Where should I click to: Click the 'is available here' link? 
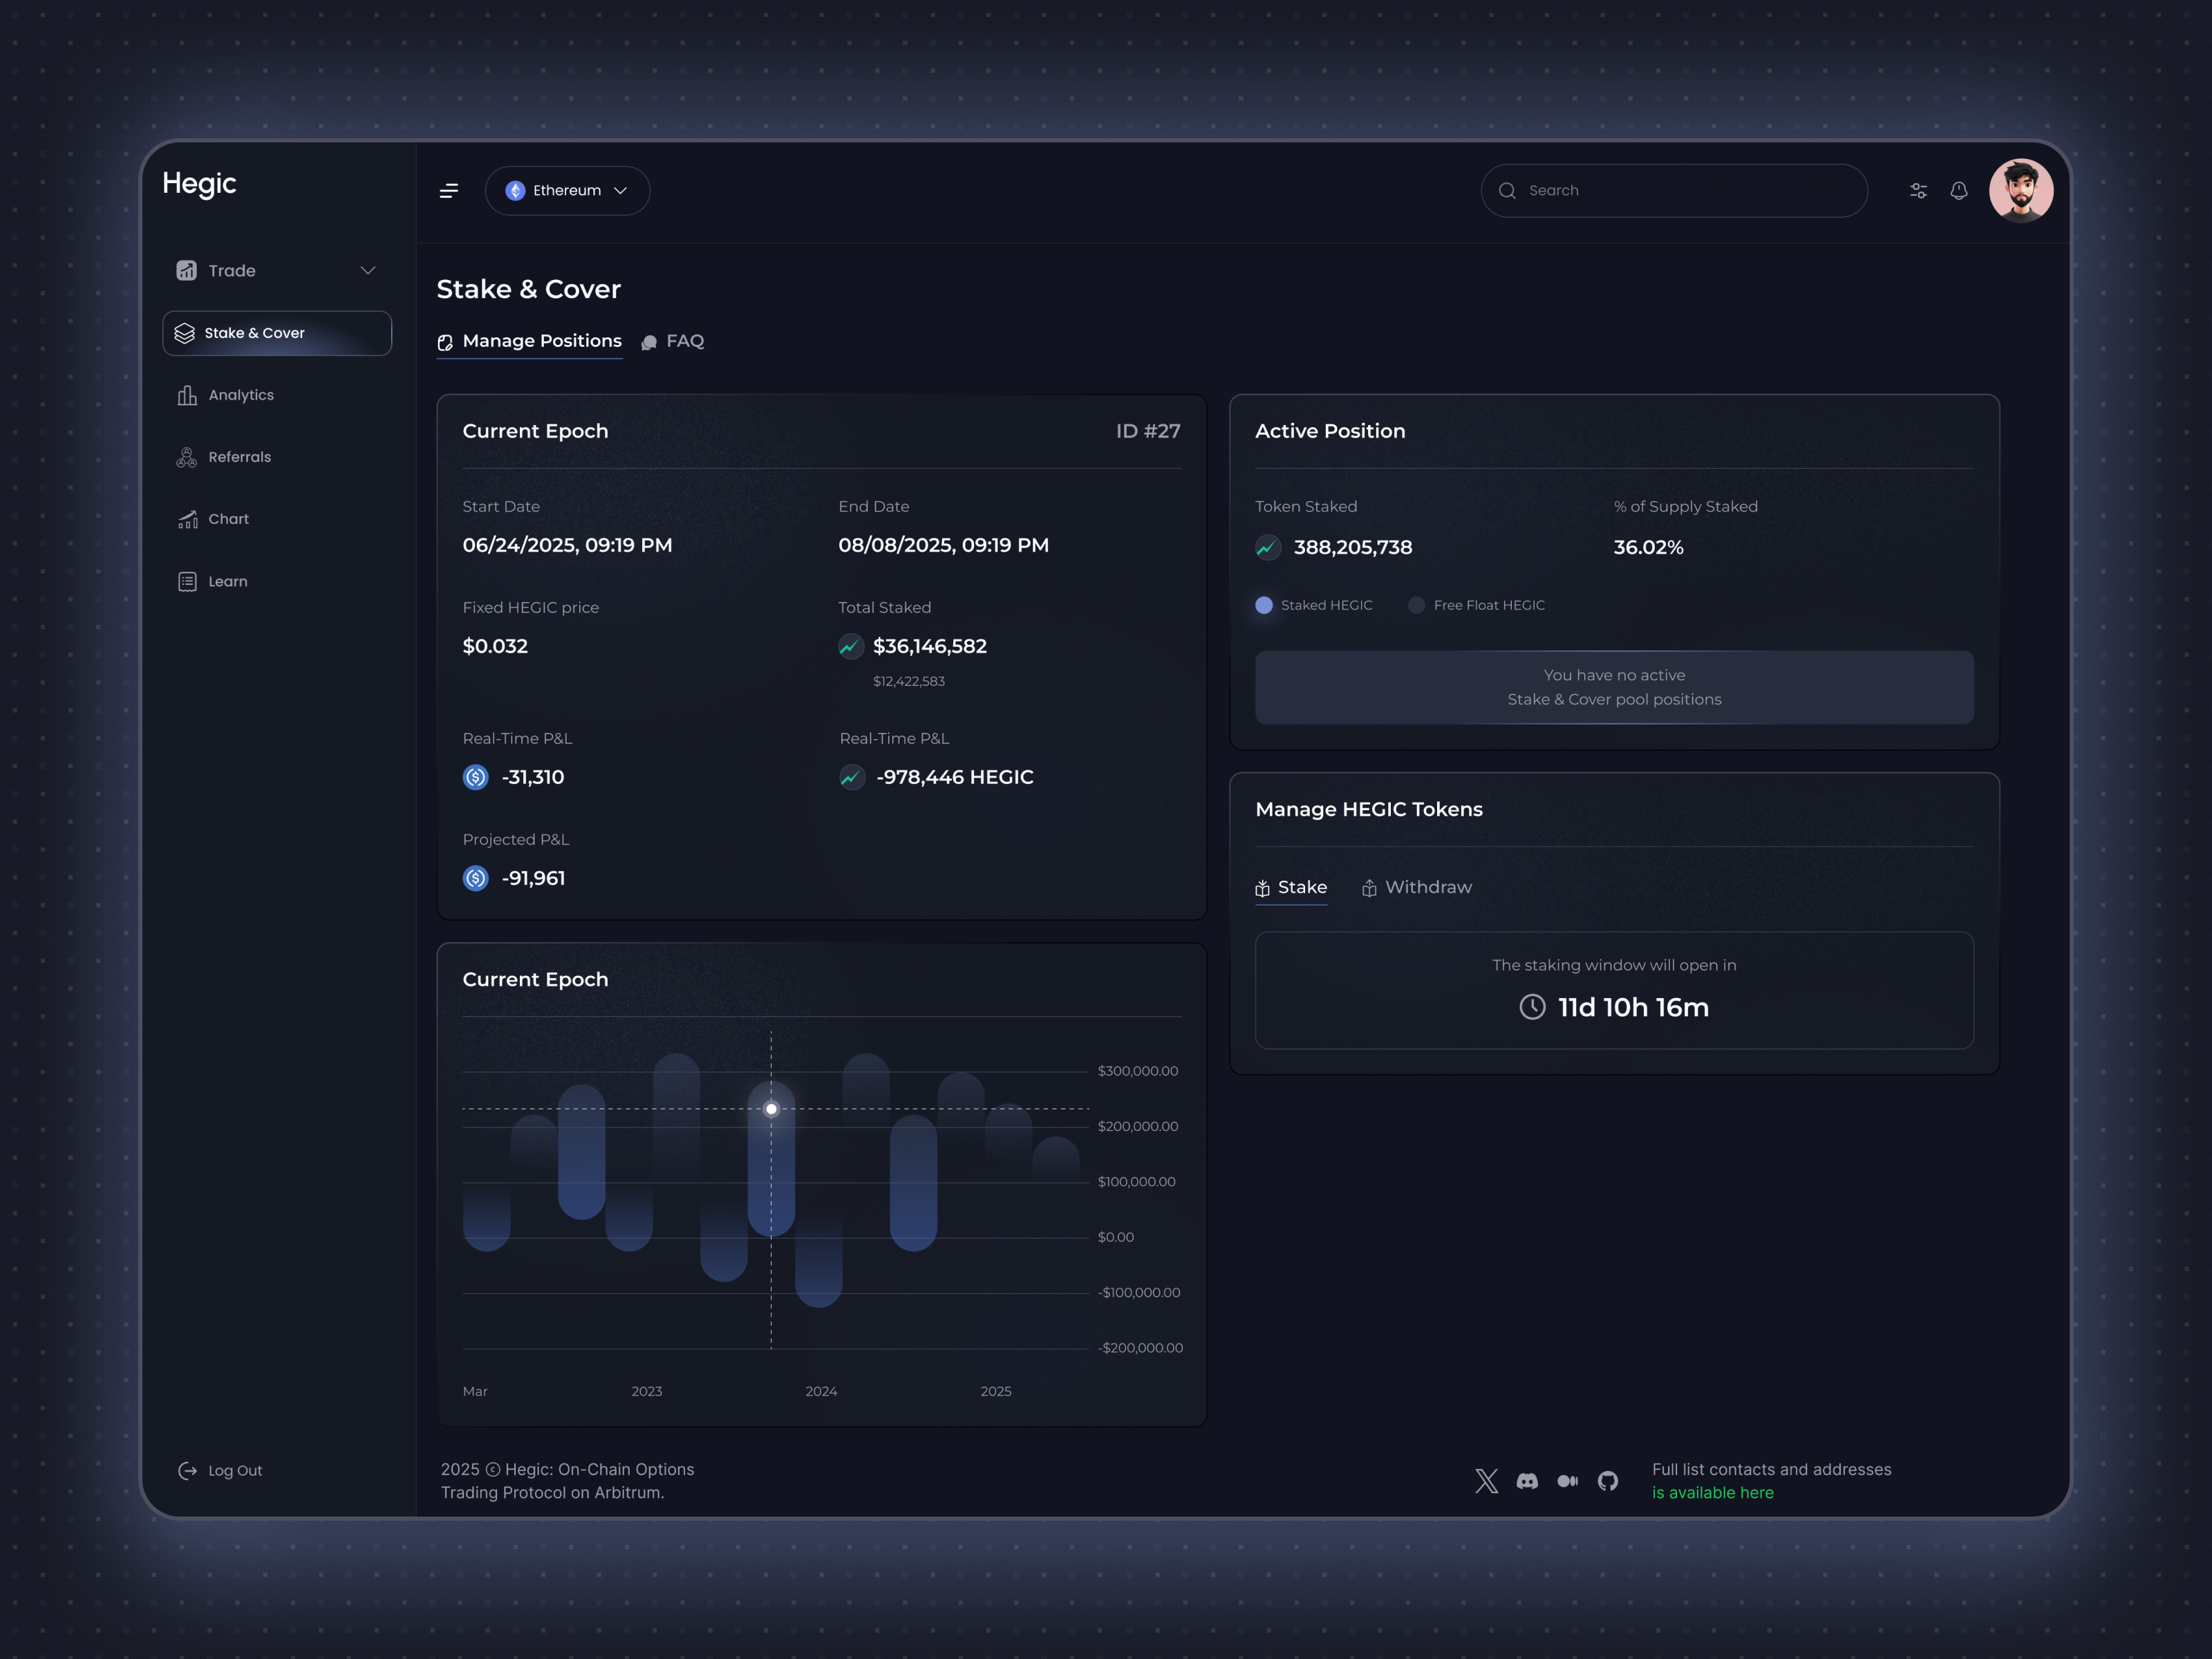tap(1713, 1492)
